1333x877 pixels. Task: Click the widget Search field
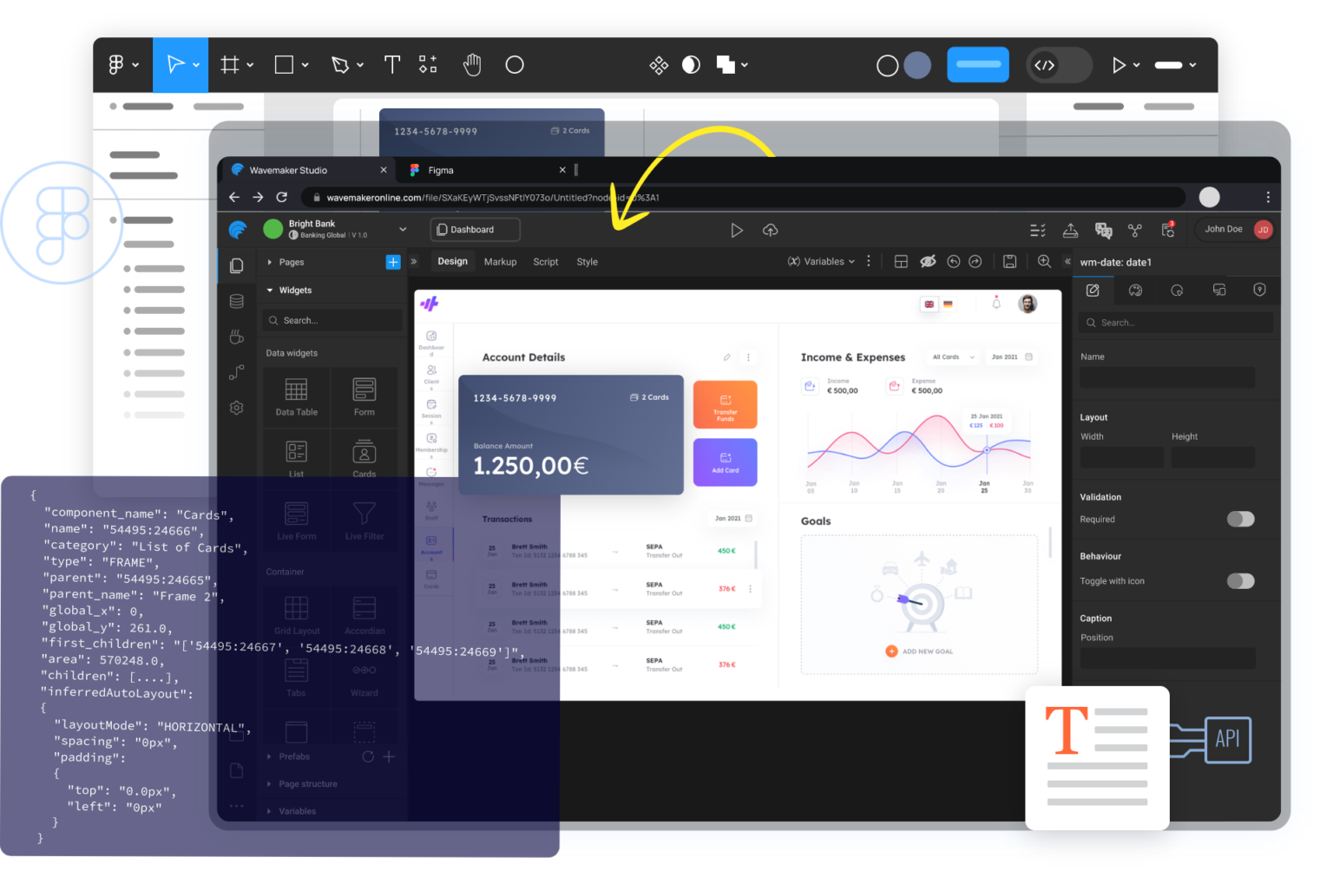tap(332, 321)
